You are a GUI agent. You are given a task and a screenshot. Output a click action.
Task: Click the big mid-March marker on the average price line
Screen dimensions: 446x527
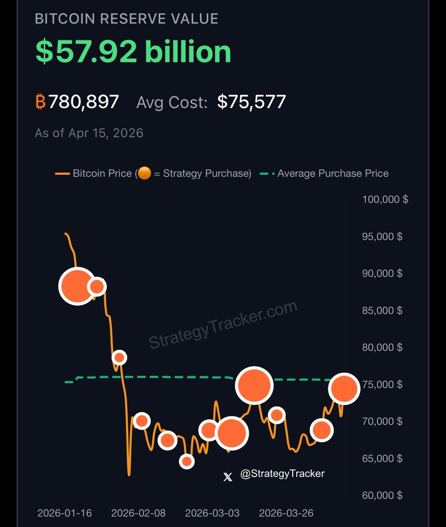pyautogui.click(x=254, y=385)
